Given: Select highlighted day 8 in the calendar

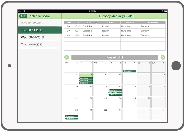Looking at the screenshot, I should pyautogui.click(x=86, y=79).
